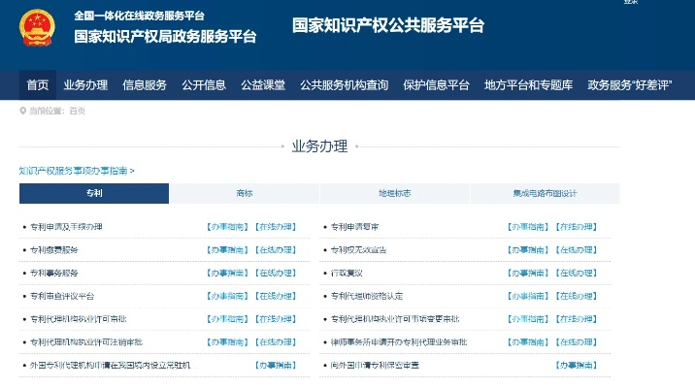Select the 专利 tab
This screenshot has height=388, width=695.
coord(94,193)
